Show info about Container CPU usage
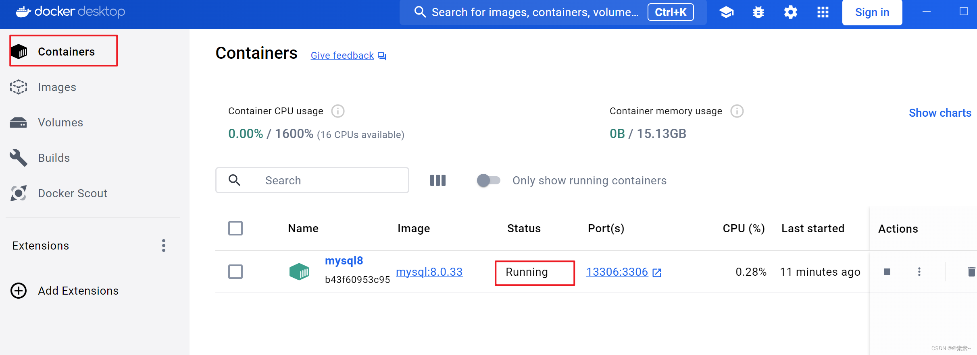977x355 pixels. click(338, 111)
